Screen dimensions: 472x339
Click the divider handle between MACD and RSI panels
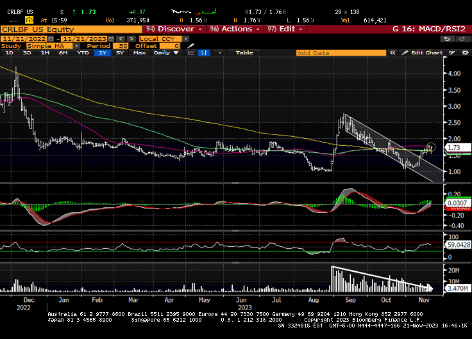[236, 231]
